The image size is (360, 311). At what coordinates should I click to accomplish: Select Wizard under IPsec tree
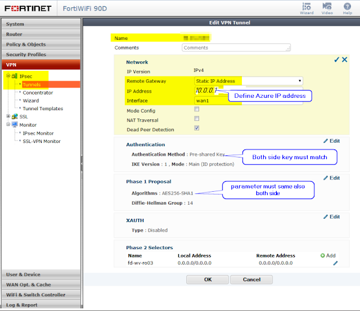[31, 101]
